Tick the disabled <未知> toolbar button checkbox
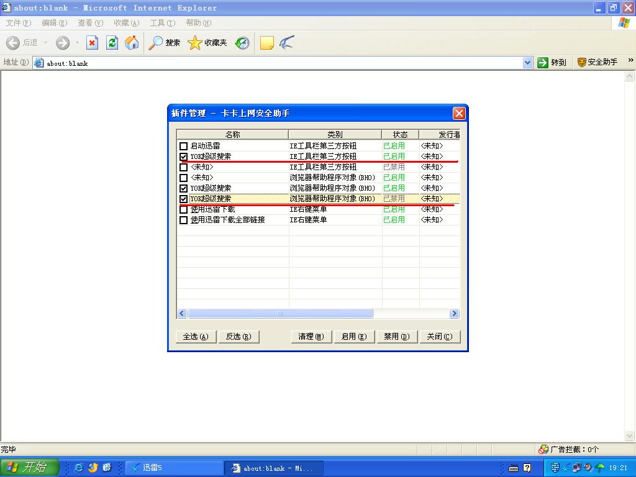The width and height of the screenshot is (636, 477). coord(184,167)
